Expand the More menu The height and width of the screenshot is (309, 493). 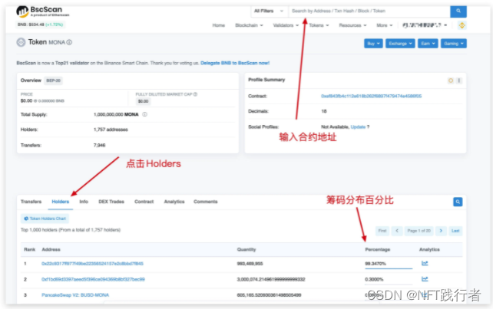[385, 25]
